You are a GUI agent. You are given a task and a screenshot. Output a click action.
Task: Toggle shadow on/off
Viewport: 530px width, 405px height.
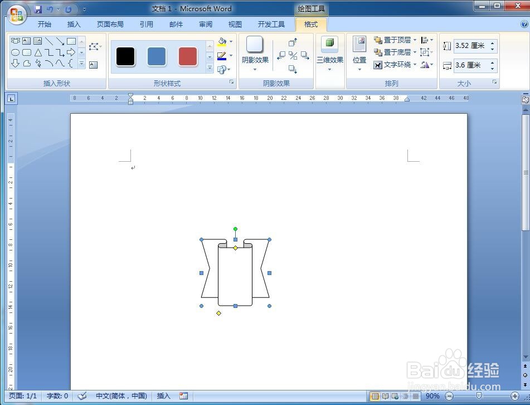(293, 55)
